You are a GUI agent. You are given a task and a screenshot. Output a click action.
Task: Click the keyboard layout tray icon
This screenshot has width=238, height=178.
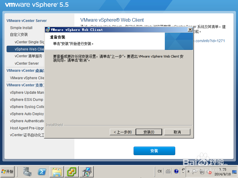(168, 171)
